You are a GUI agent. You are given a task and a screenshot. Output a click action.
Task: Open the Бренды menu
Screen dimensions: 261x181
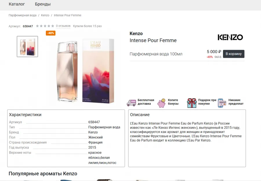pyautogui.click(x=43, y=4)
